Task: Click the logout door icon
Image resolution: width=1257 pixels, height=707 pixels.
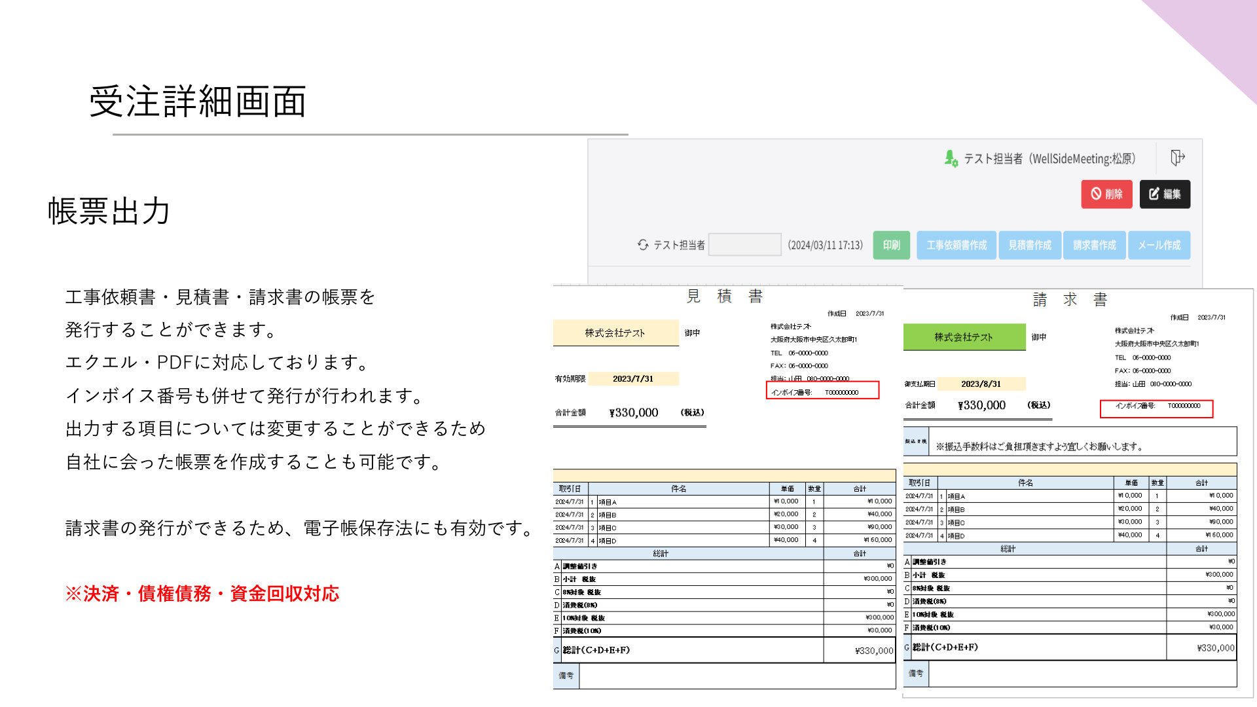Action: (1178, 158)
